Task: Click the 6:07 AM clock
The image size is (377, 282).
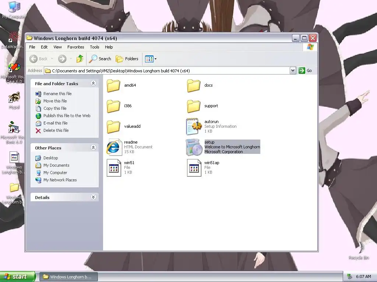Action: tap(363, 276)
